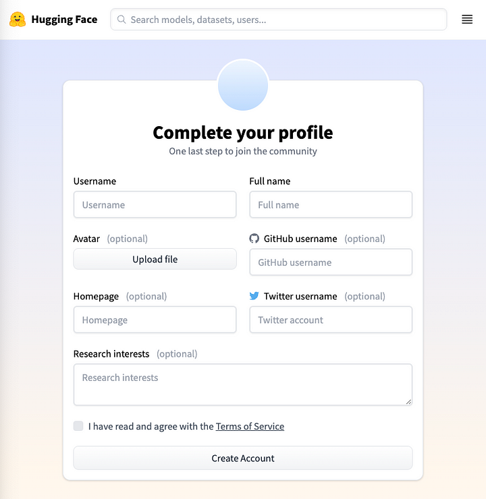Check the Terms of Service agreement box
The width and height of the screenshot is (486, 499).
(78, 426)
